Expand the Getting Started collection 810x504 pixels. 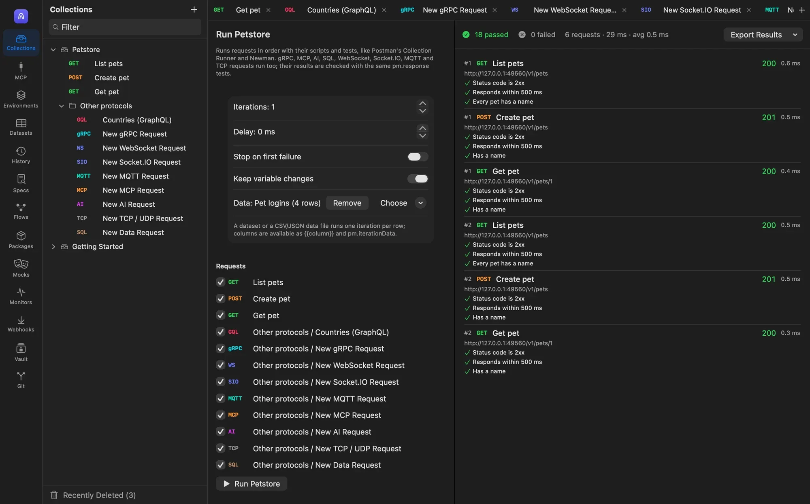pyautogui.click(x=53, y=247)
